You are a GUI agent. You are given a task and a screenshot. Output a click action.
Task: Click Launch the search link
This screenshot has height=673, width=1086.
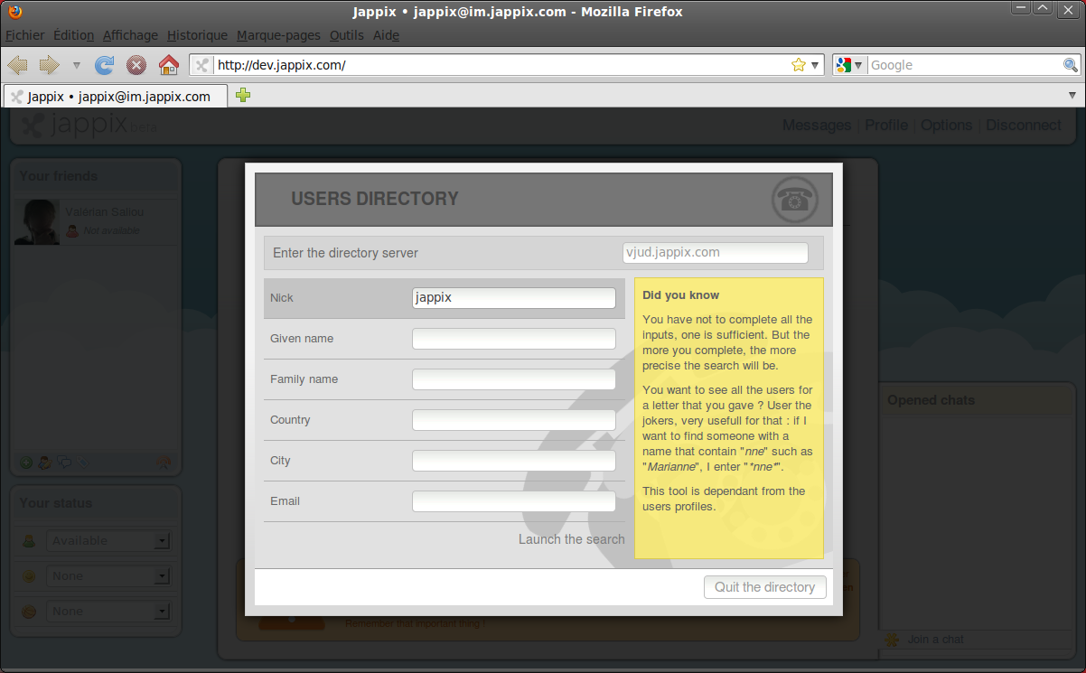571,539
